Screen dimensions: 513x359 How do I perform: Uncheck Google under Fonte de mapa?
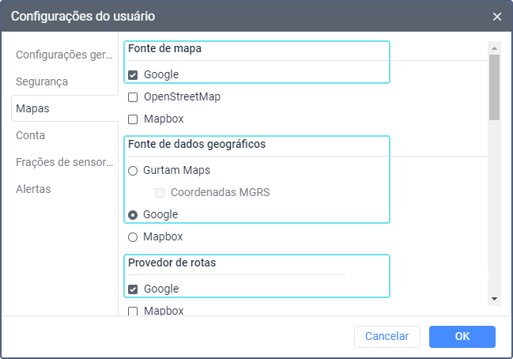point(133,75)
